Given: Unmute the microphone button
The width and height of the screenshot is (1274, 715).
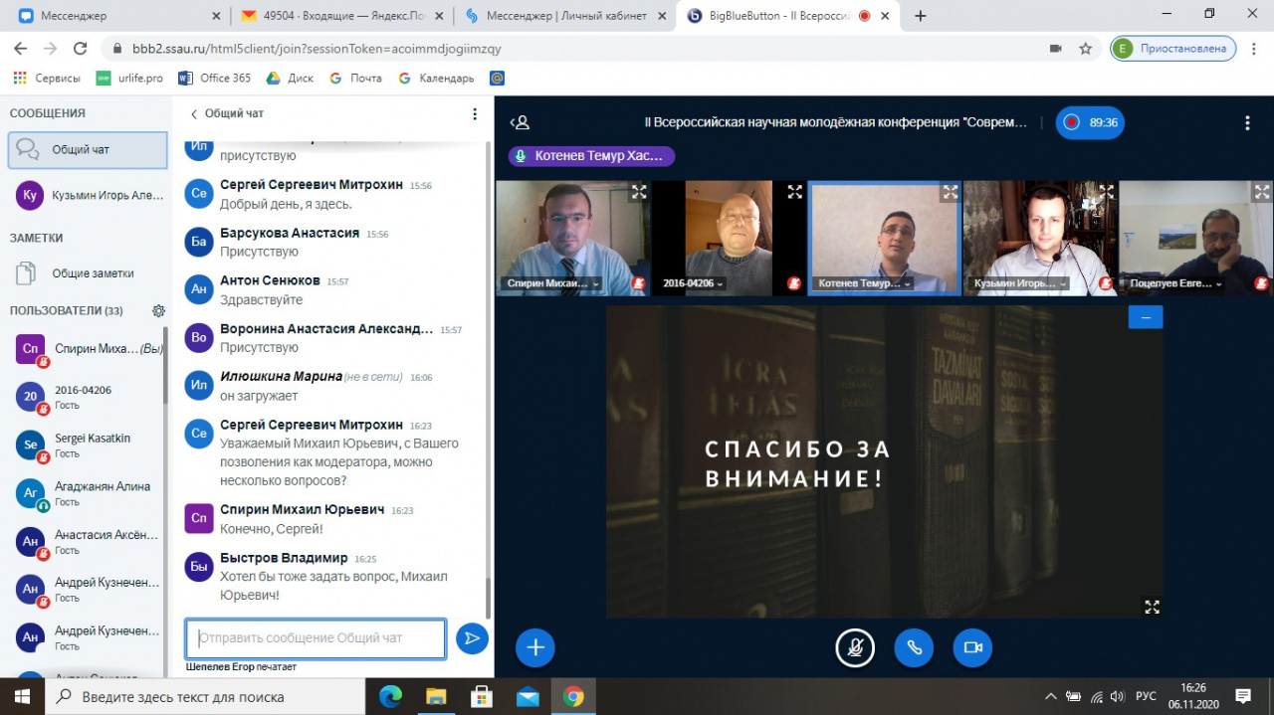Looking at the screenshot, I should click(854, 648).
